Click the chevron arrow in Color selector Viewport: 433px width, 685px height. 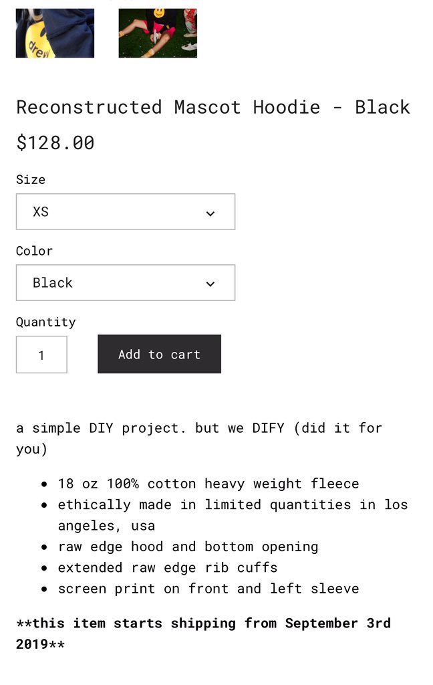210,284
